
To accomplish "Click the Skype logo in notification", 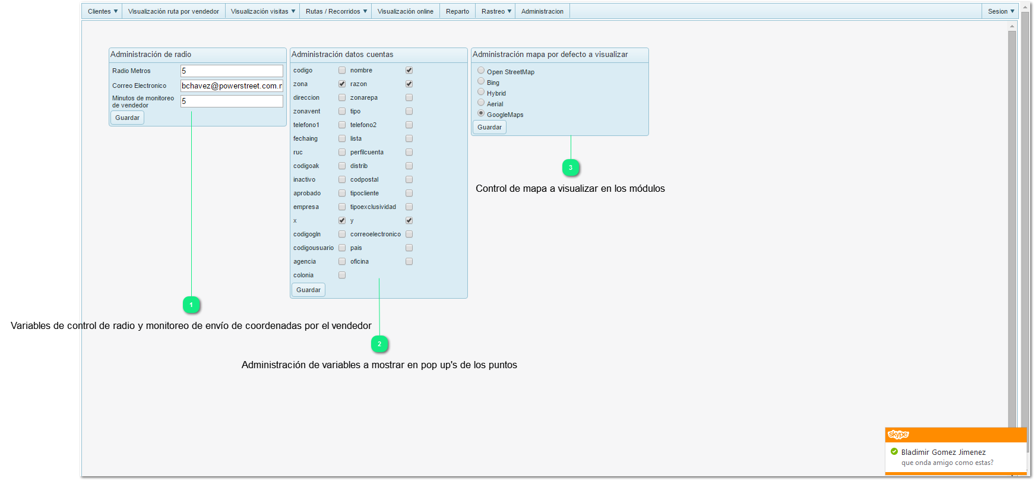I will coord(898,435).
